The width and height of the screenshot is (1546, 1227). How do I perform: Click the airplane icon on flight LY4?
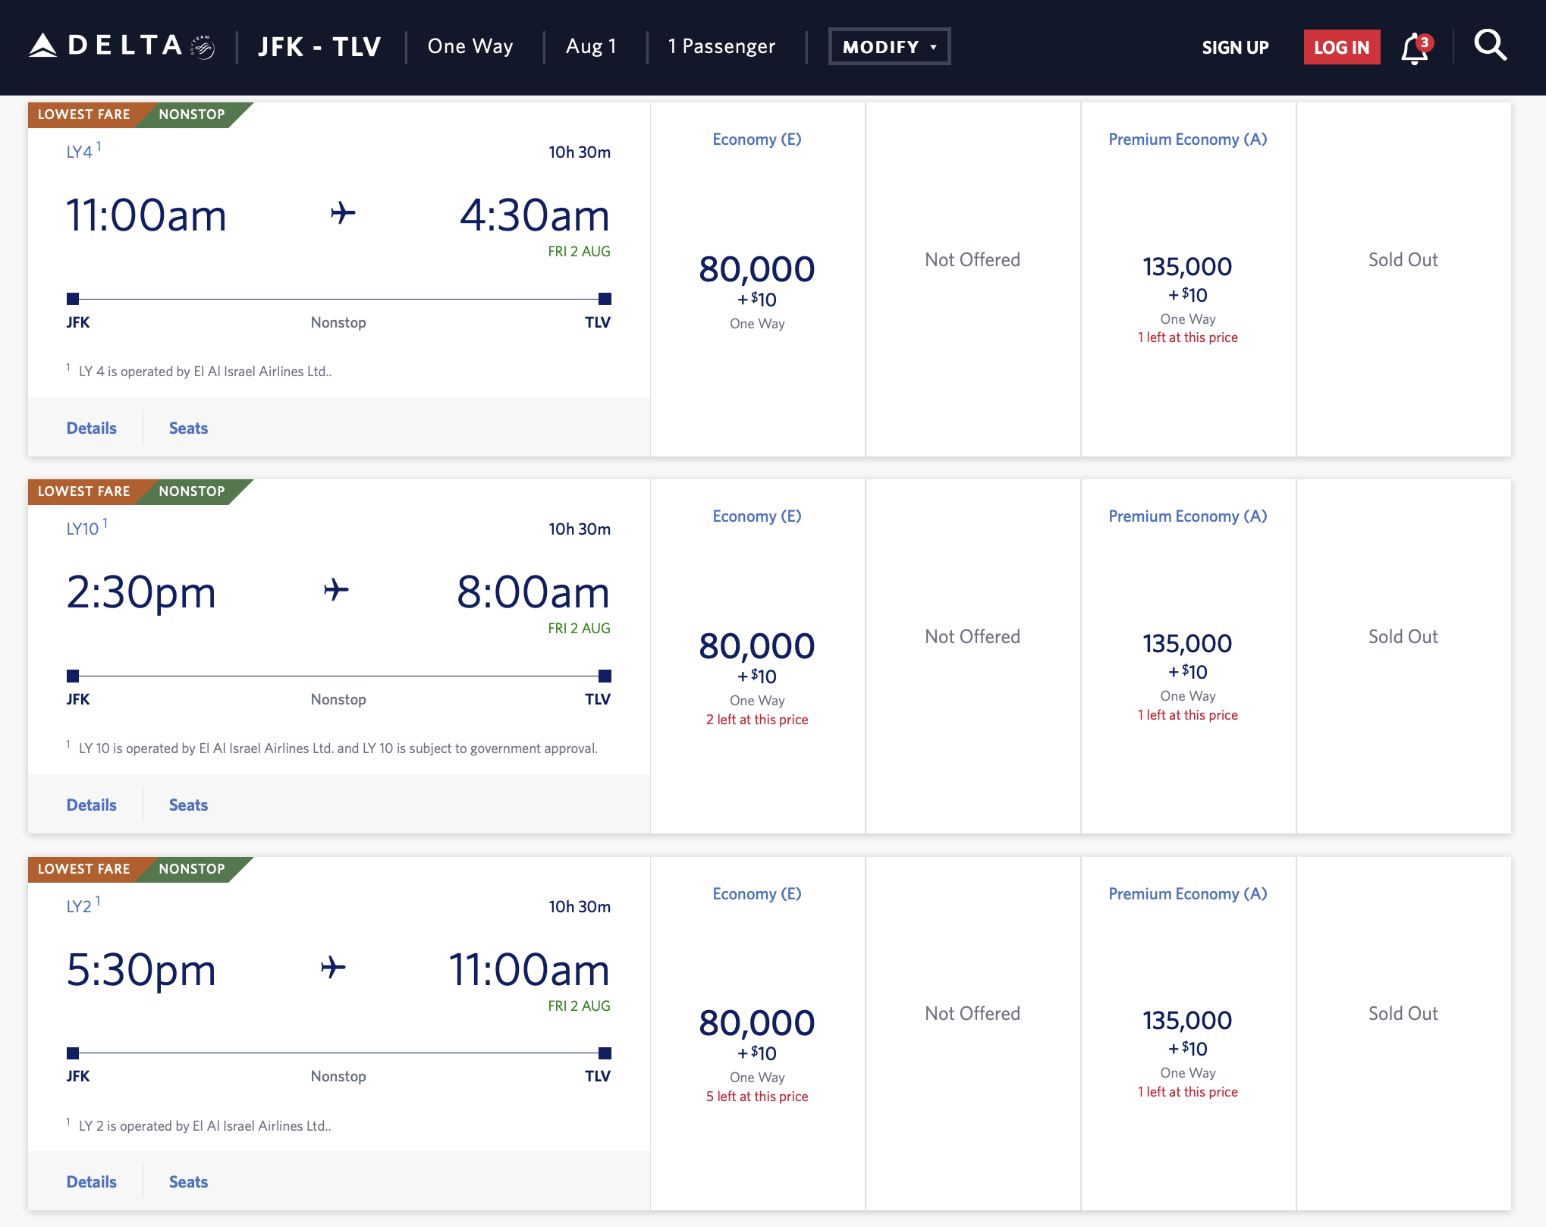pyautogui.click(x=343, y=213)
